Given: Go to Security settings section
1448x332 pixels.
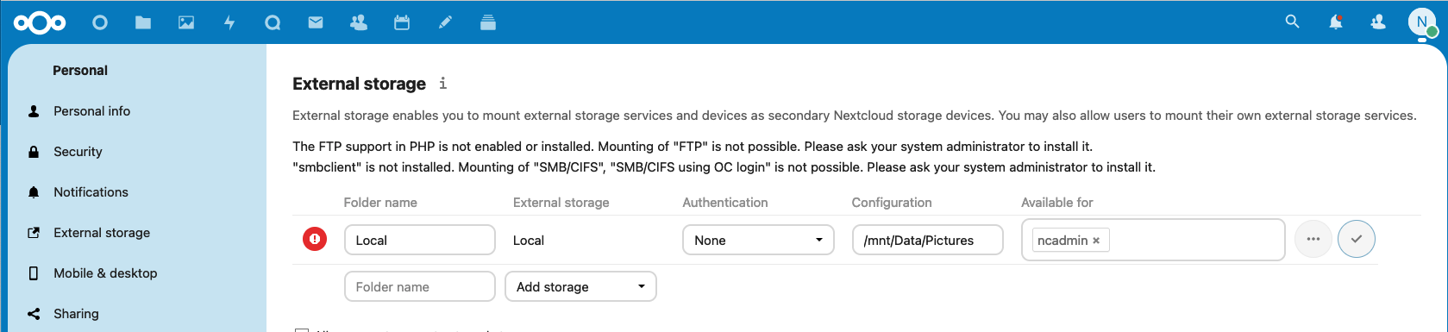Looking at the screenshot, I should (x=78, y=152).
